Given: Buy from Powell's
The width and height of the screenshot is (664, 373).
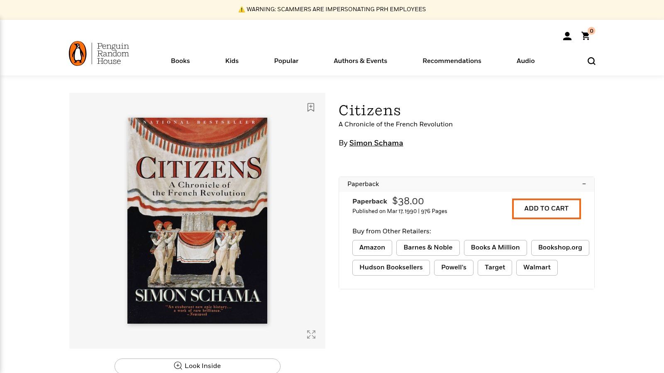Looking at the screenshot, I should point(454,267).
